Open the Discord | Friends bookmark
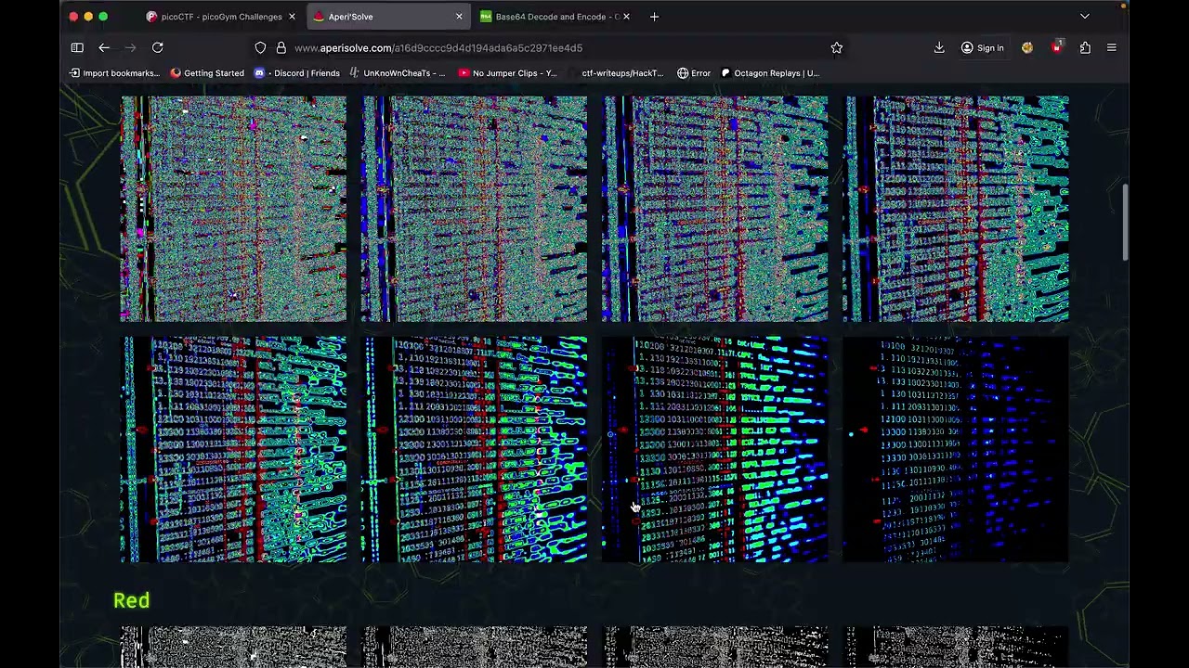This screenshot has width=1189, height=668. click(x=297, y=73)
